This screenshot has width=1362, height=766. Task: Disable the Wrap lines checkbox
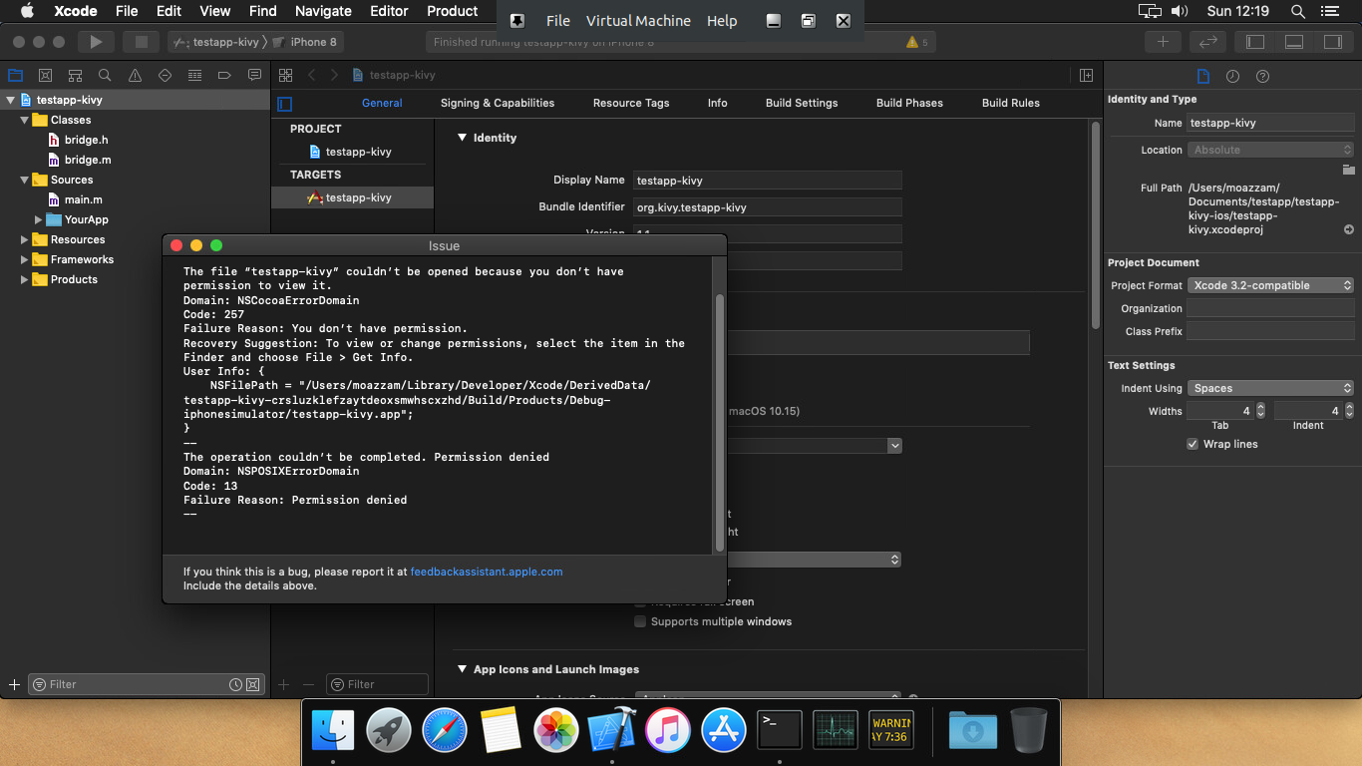(x=1192, y=444)
